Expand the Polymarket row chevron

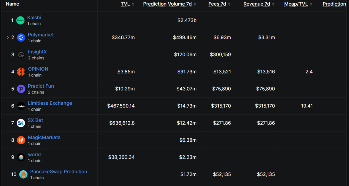tap(7, 38)
